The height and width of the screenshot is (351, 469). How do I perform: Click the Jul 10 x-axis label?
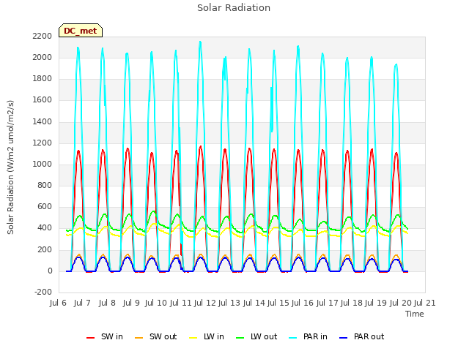[155, 303]
